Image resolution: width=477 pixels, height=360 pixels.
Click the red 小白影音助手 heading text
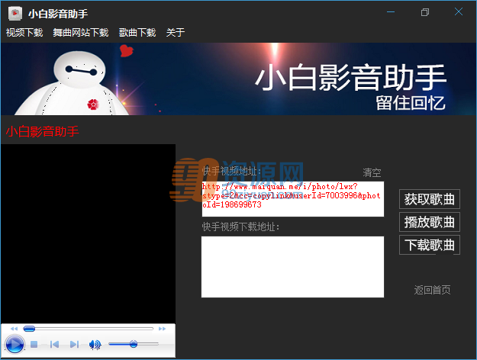coord(42,131)
